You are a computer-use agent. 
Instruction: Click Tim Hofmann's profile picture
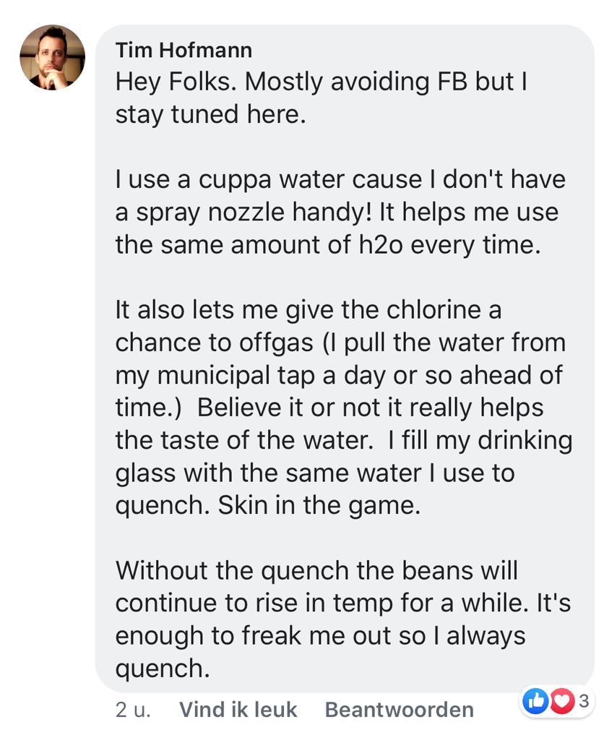coord(52,58)
